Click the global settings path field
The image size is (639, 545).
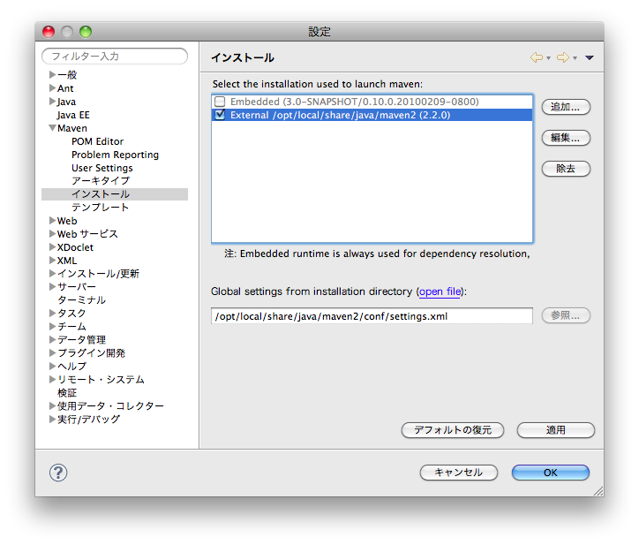point(372,315)
